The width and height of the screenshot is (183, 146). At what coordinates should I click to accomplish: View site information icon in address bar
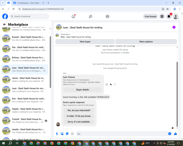point(19,9)
